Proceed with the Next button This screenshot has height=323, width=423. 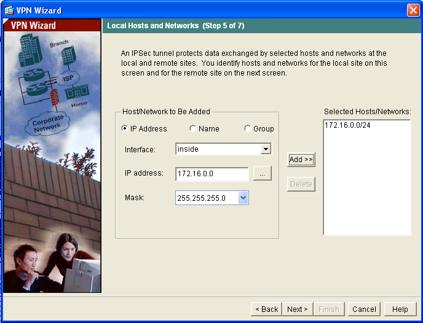(x=298, y=309)
